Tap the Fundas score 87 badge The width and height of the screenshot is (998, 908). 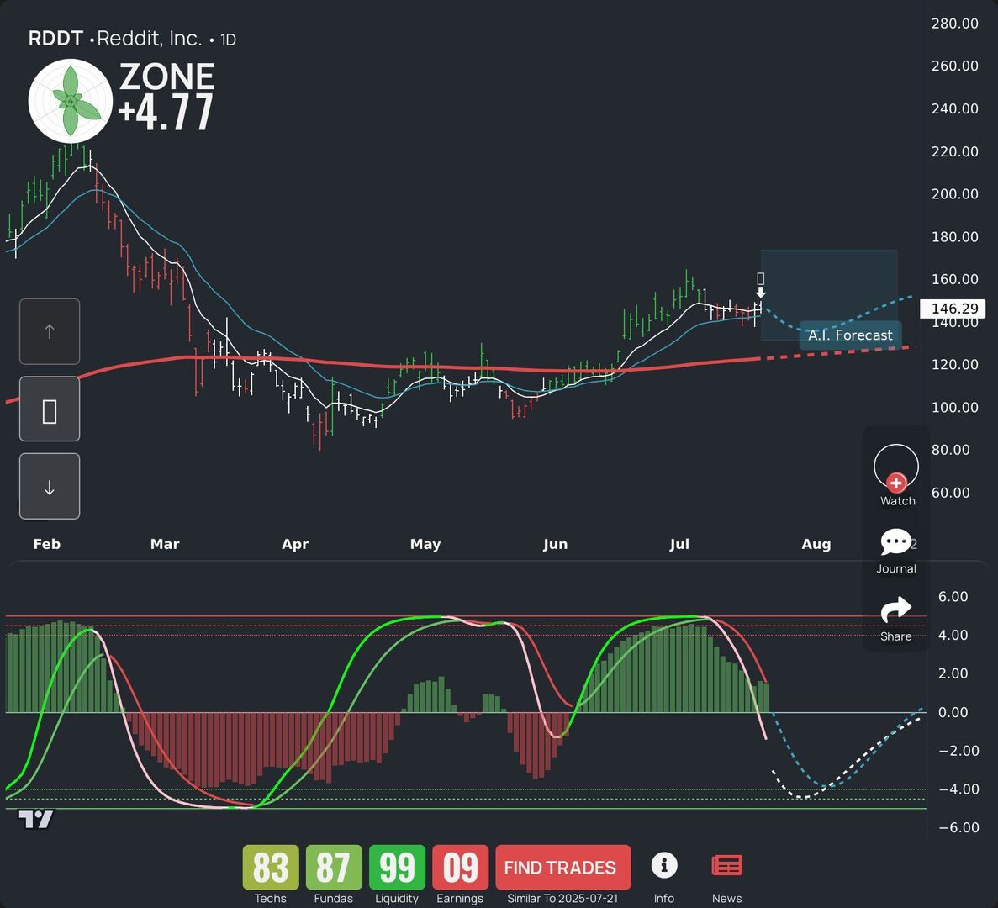coord(334,868)
